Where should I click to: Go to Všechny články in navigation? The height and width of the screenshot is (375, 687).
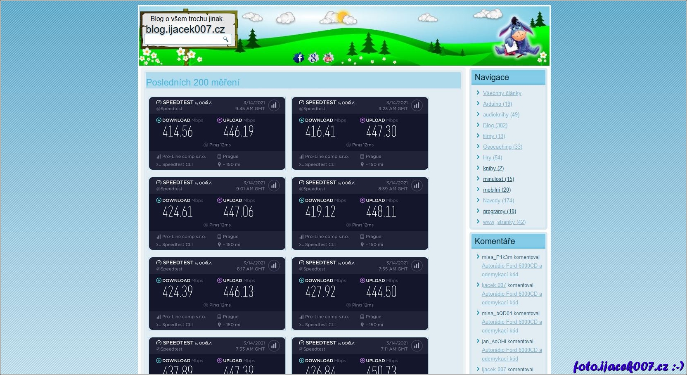[x=502, y=93]
